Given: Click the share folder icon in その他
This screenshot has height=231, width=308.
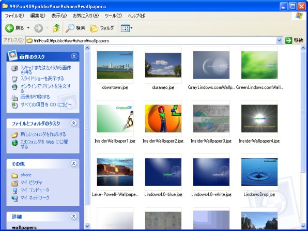Looking at the screenshot, I should point(14,175).
